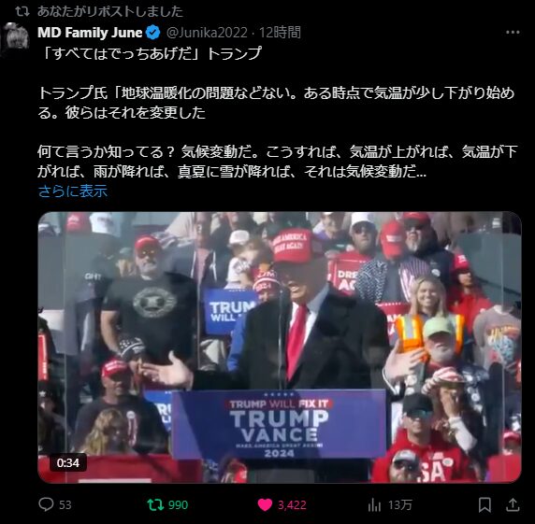Open MD Family June profile name
Image resolution: width=535 pixels, height=524 pixels.
tap(90, 33)
